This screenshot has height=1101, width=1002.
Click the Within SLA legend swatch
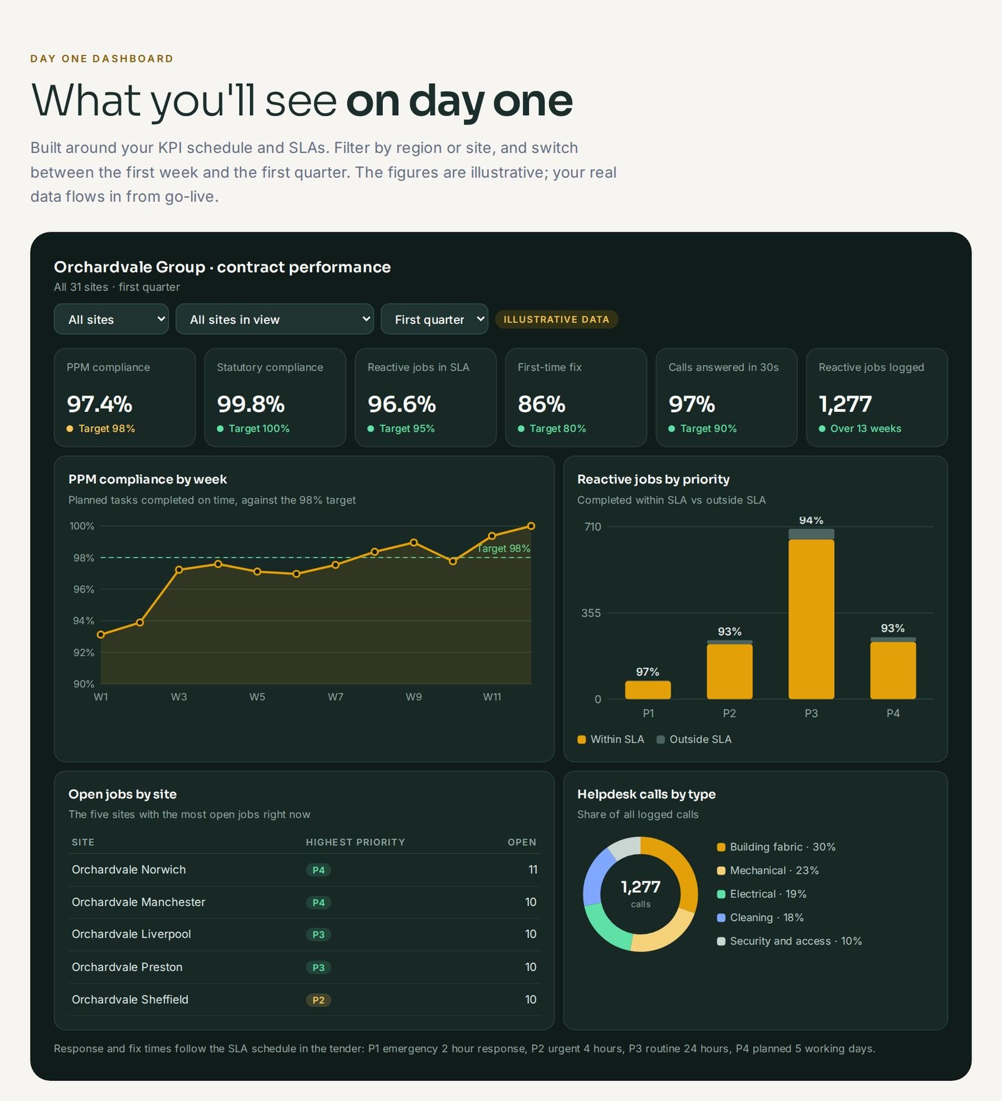(582, 740)
